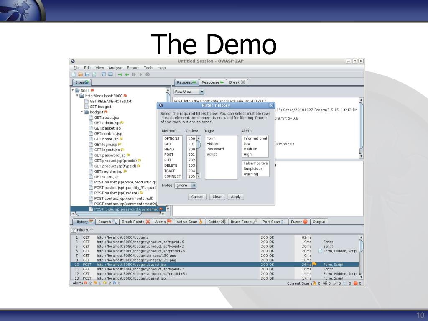Open the Analyse menu
The image size is (428, 321).
(115, 68)
